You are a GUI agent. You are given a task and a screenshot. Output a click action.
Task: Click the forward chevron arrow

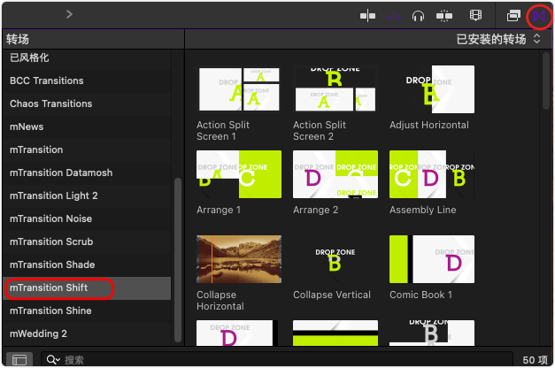69,14
